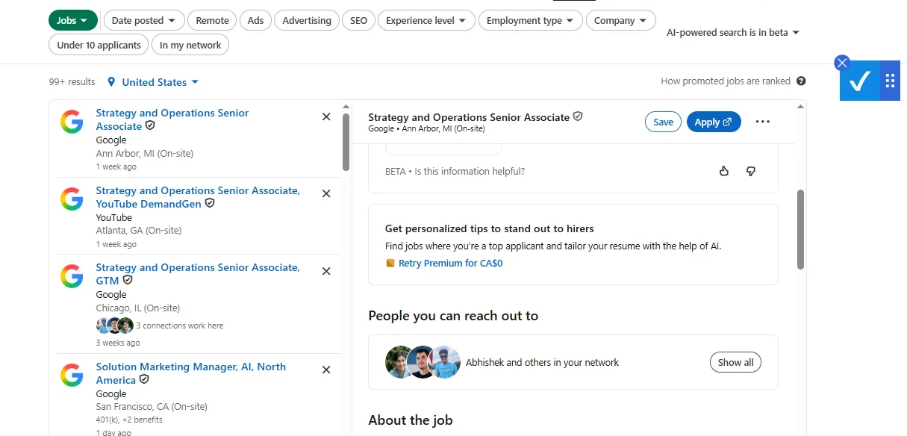Open How promoted jobs are ranked info
907x436 pixels.
tap(726, 81)
